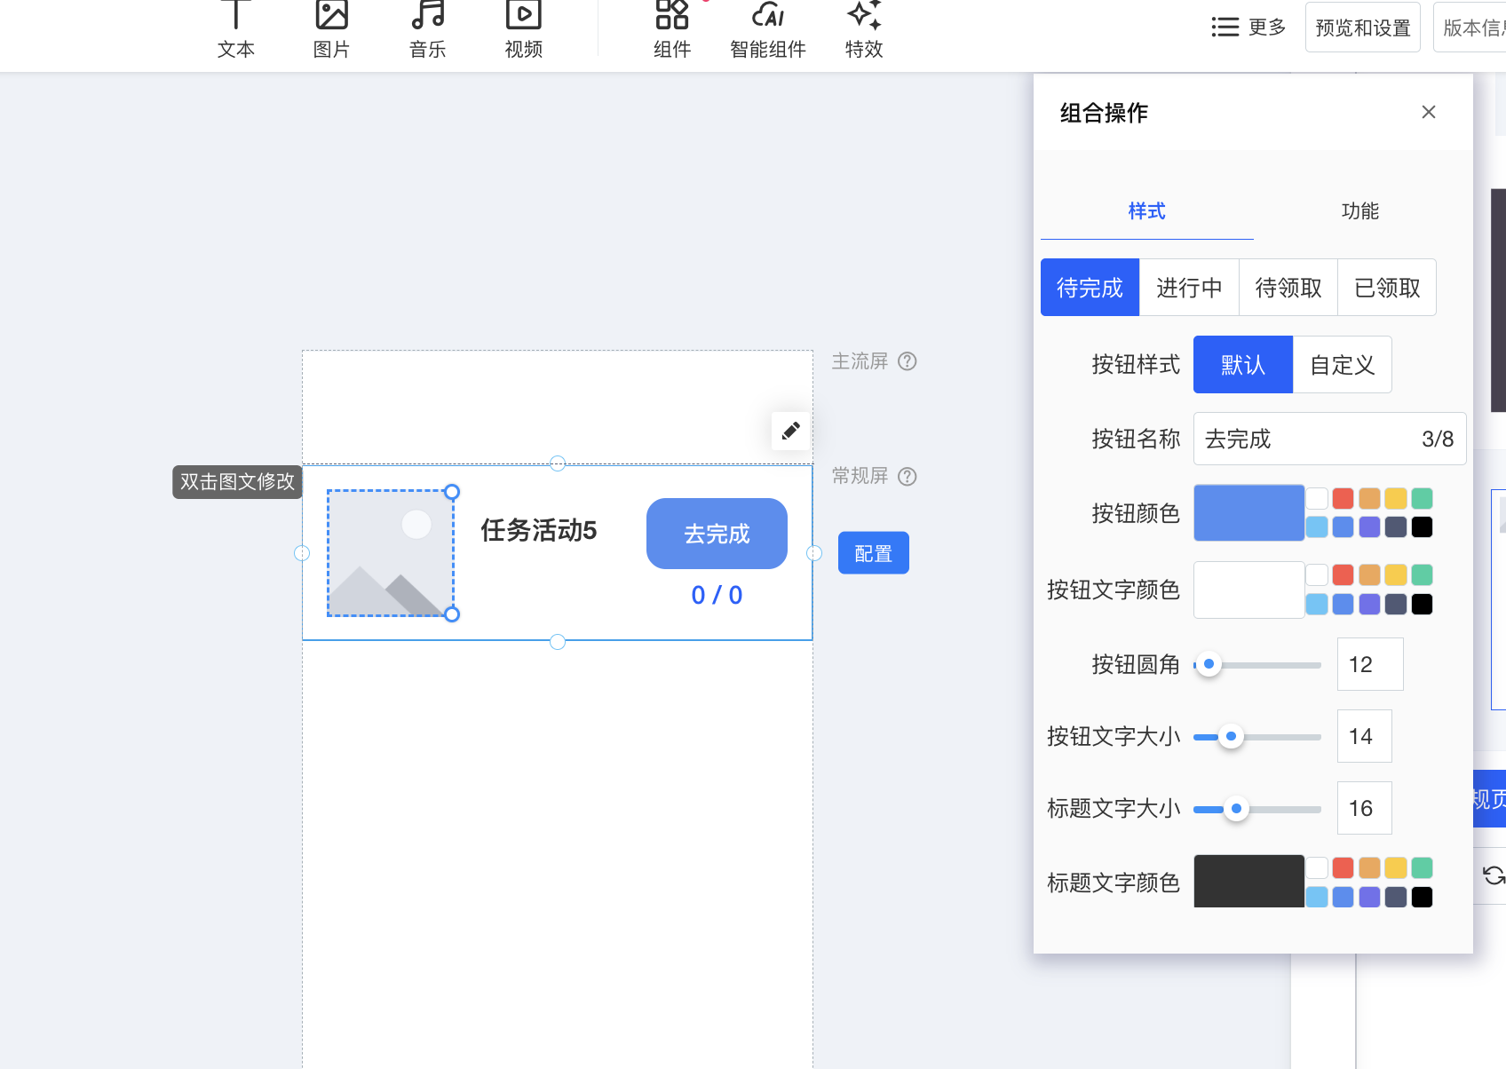Screen dimensions: 1506x1069
Task: Click the blue 配置 button
Action: 873,553
